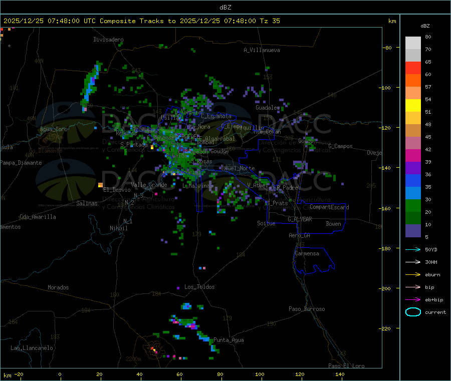Click the 'C_Española' map label
Screen dimensions: 451x381
pos(216,116)
